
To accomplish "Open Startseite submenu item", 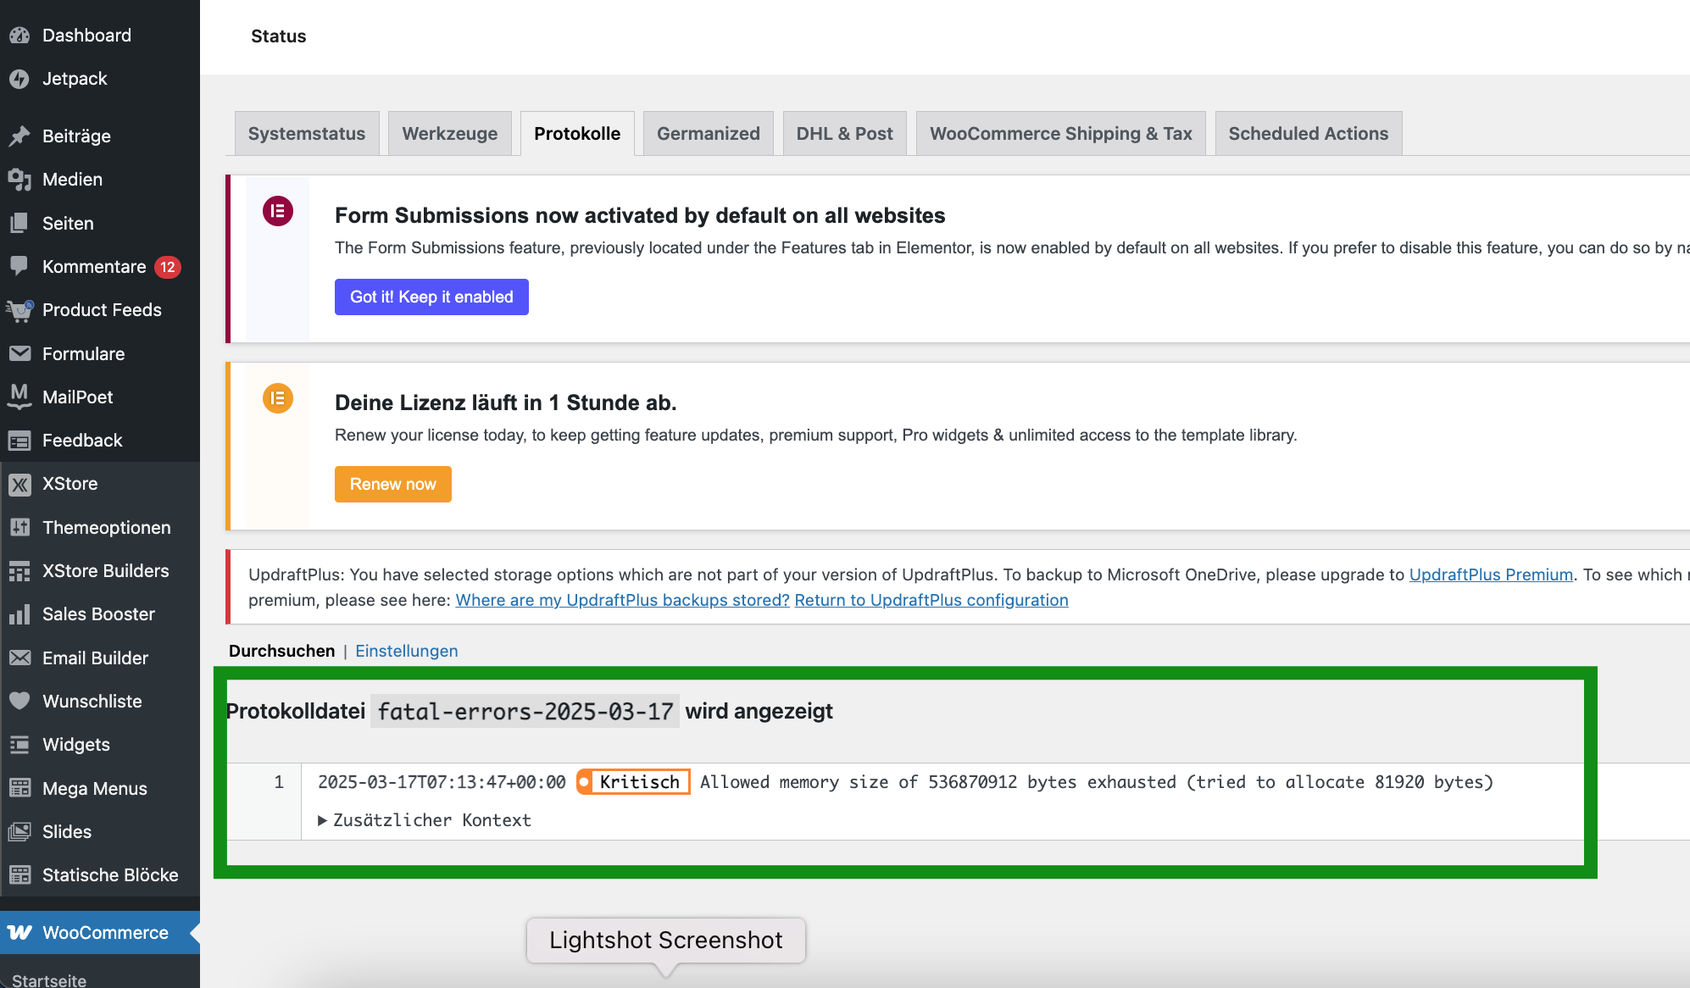I will (49, 980).
